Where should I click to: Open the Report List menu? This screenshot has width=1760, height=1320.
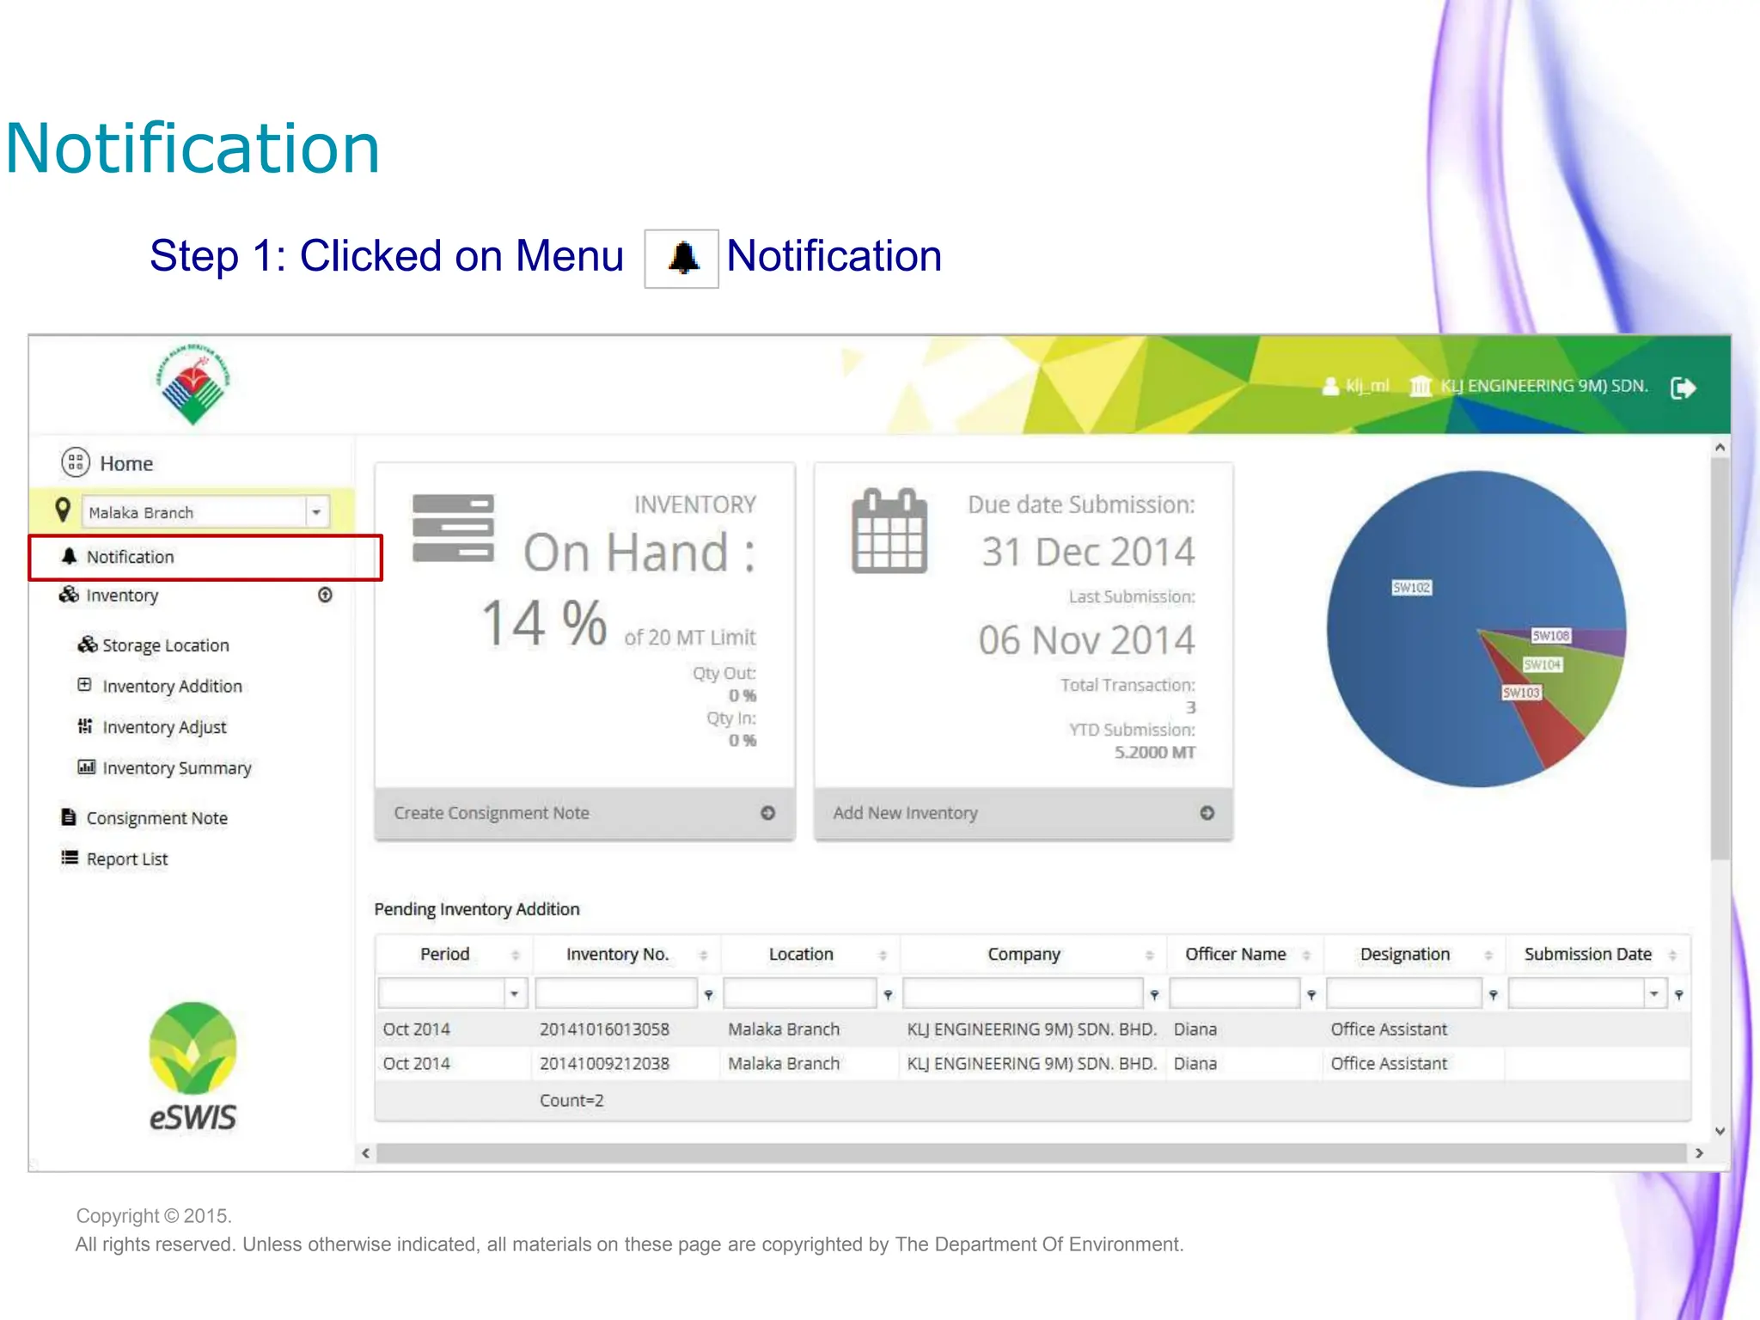coord(126,859)
